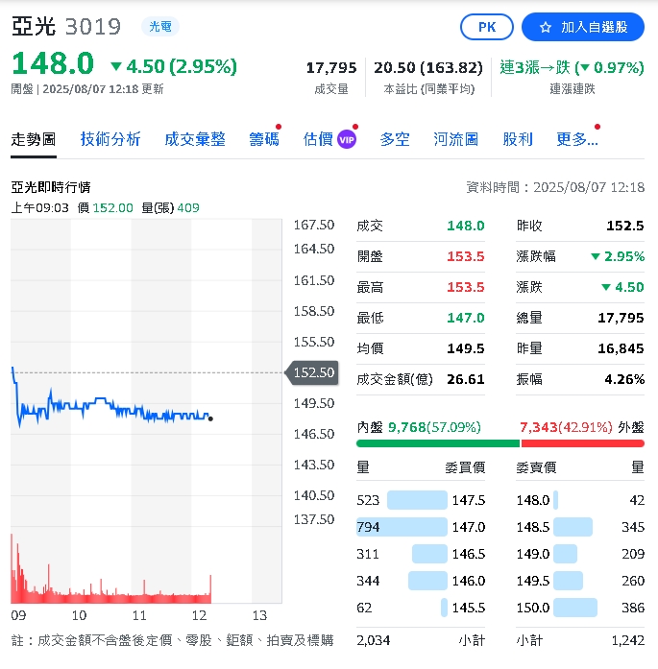Viewport: 658px width, 669px height.
Task: Click ask price 148.5
Action: 533,527
